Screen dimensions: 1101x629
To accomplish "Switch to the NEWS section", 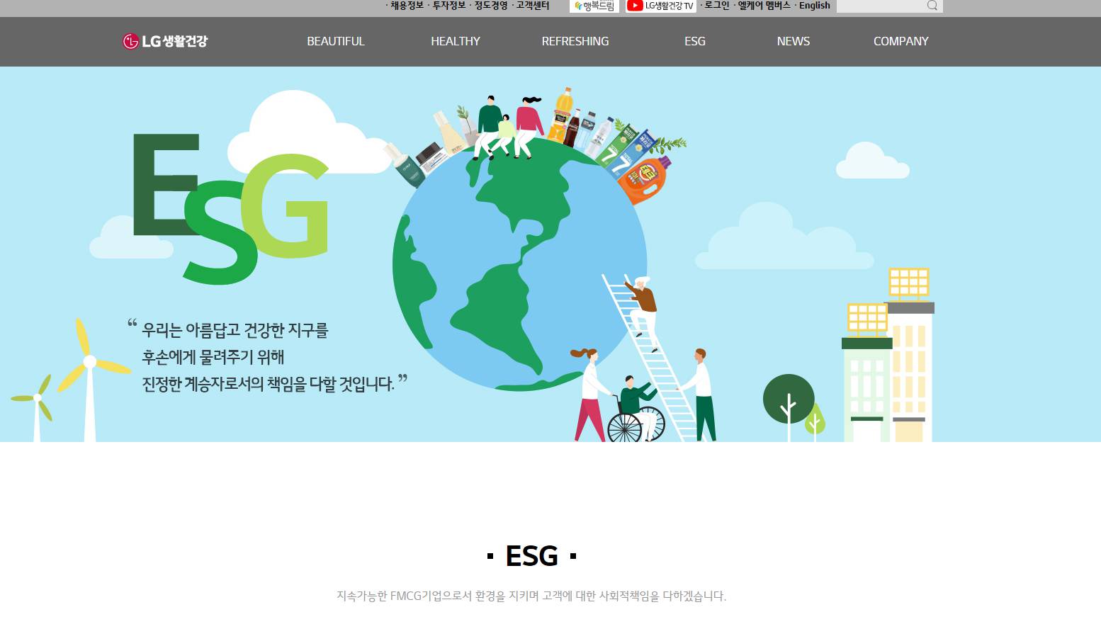I will 793,41.
